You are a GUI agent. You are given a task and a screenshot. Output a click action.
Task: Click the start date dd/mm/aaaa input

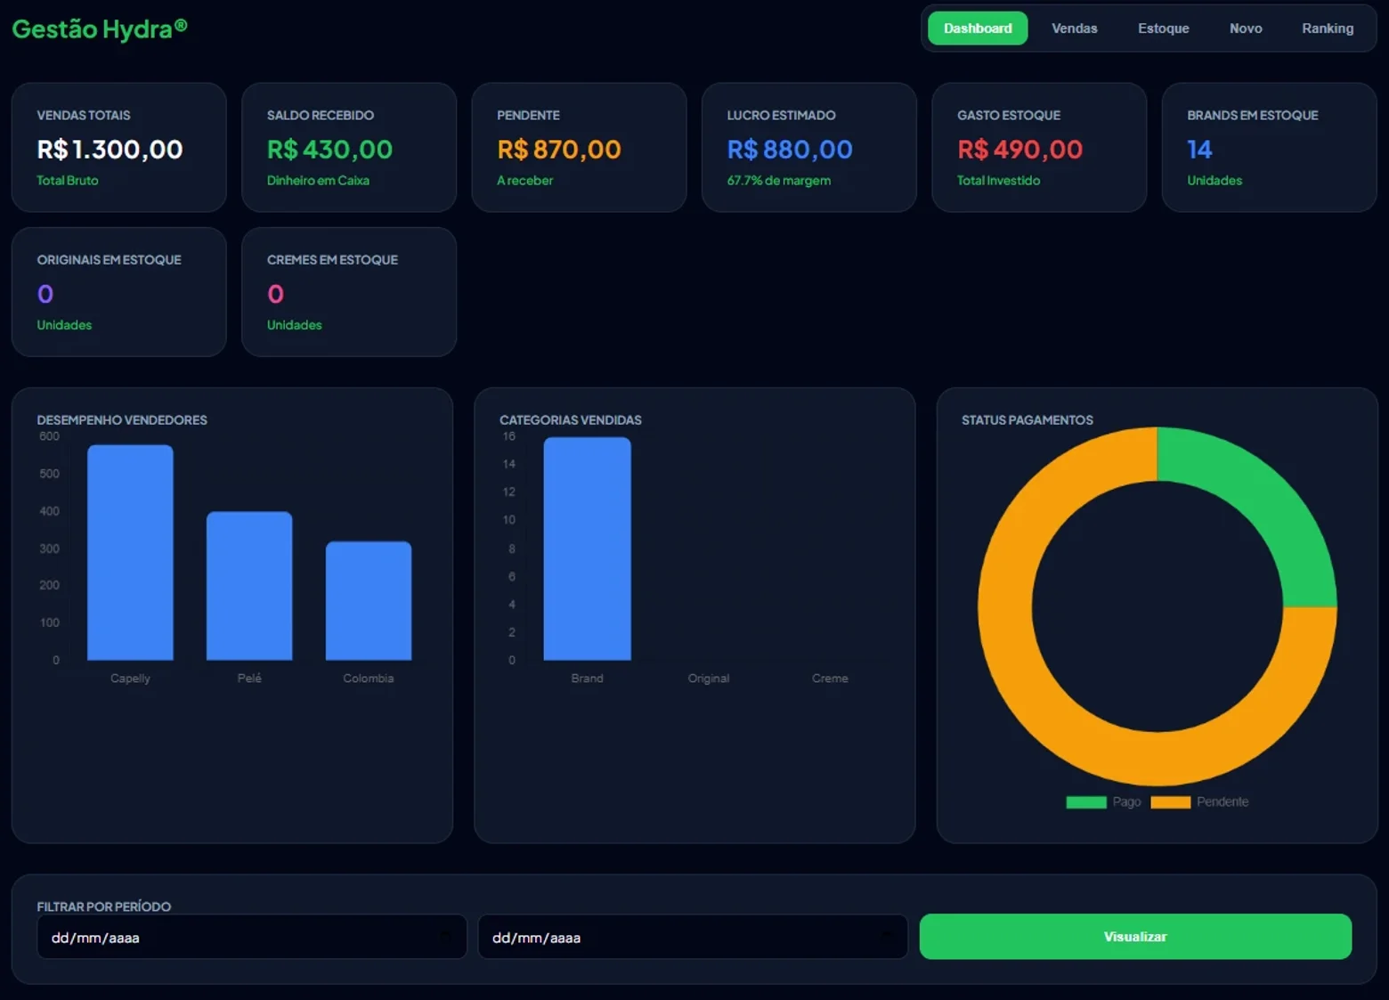pos(252,936)
